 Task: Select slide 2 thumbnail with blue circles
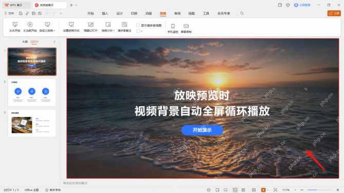pos(32,92)
